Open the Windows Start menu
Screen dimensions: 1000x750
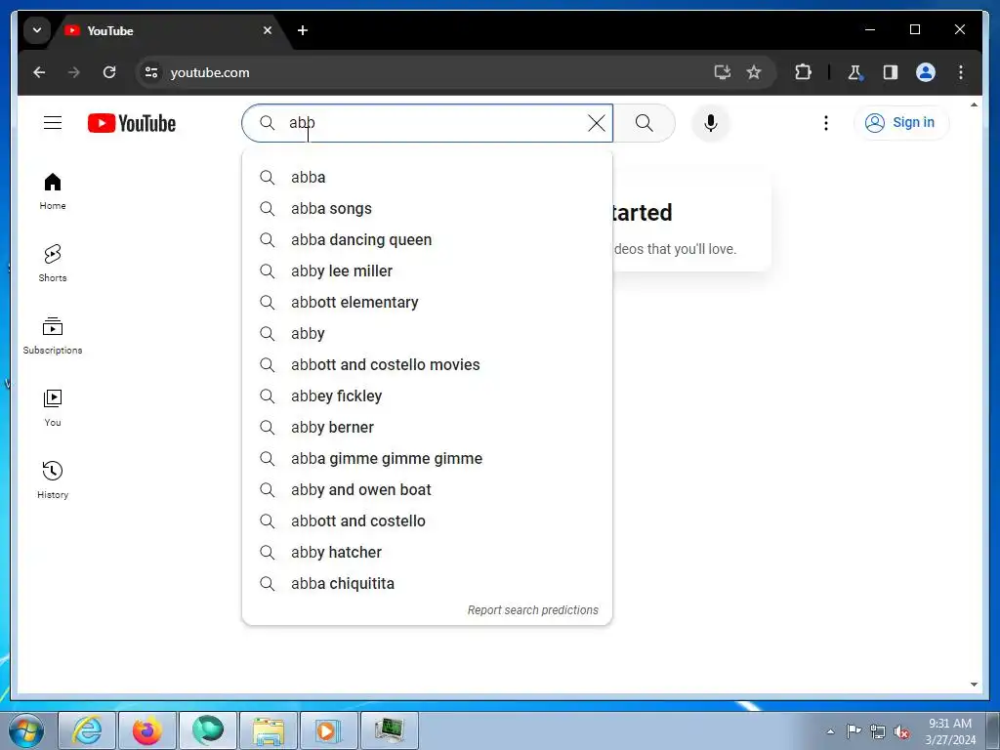26,730
